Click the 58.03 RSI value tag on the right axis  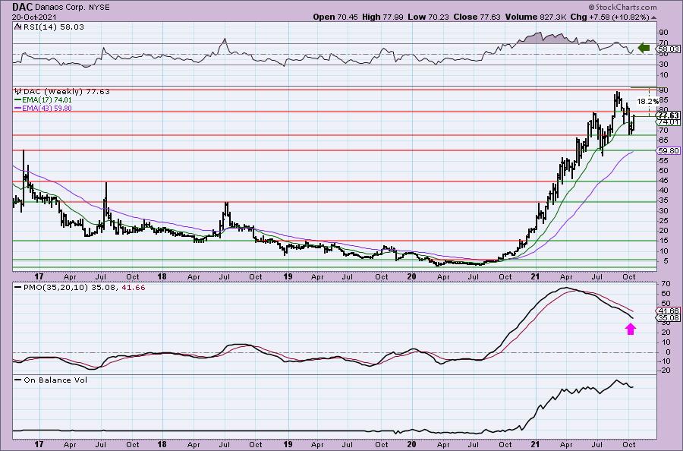668,49
